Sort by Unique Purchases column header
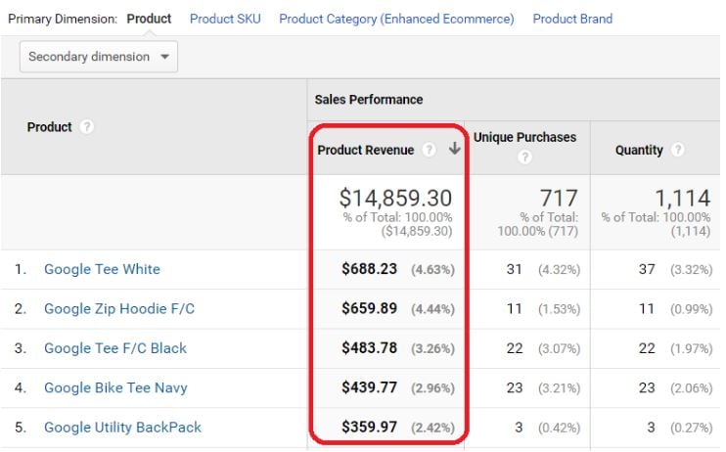This screenshot has width=726, height=452. pos(524,137)
